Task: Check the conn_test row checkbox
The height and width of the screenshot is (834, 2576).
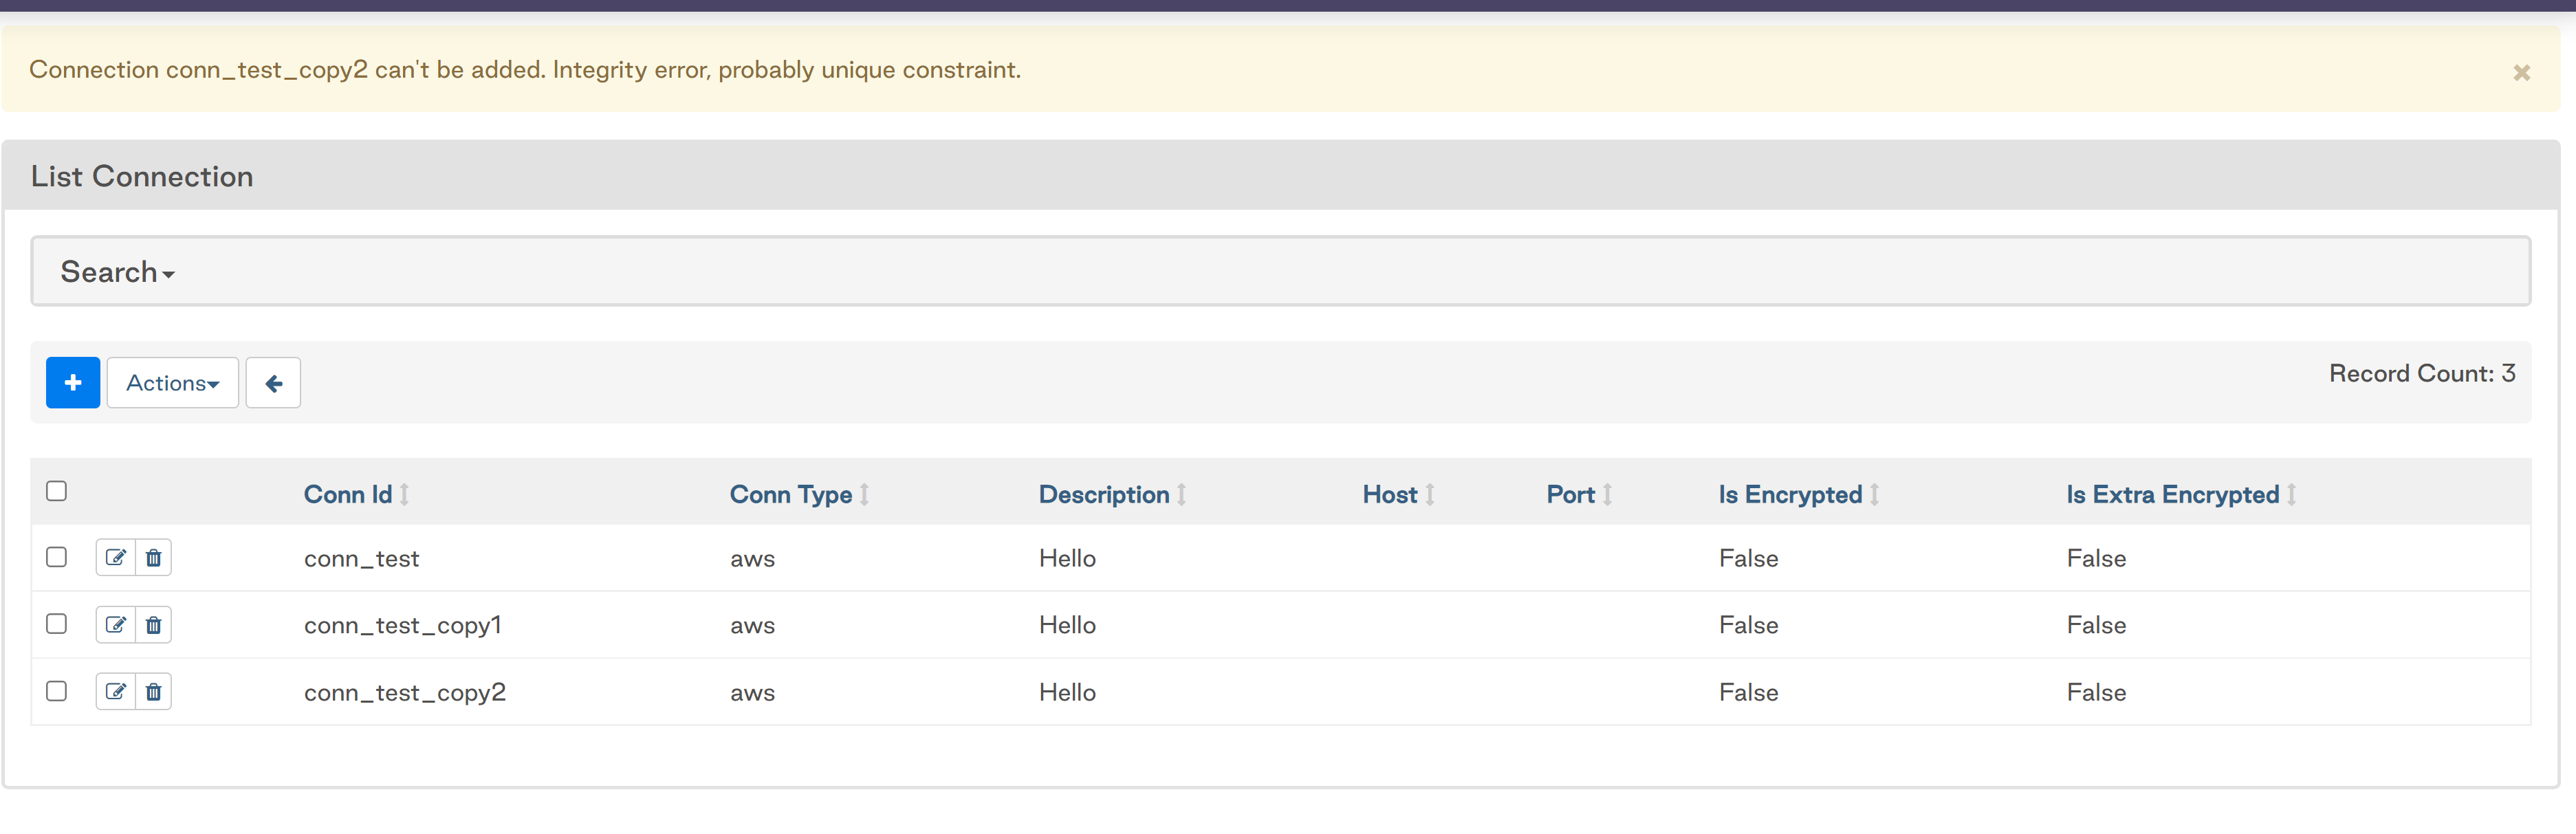Action: [57, 557]
